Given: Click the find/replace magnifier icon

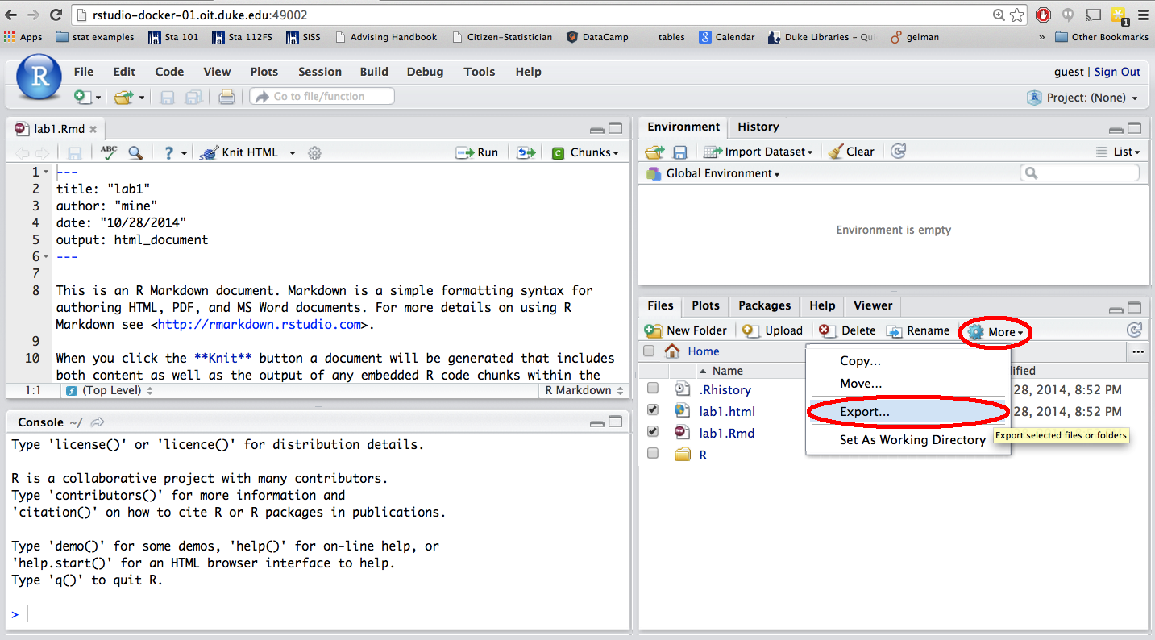Looking at the screenshot, I should pyautogui.click(x=135, y=152).
